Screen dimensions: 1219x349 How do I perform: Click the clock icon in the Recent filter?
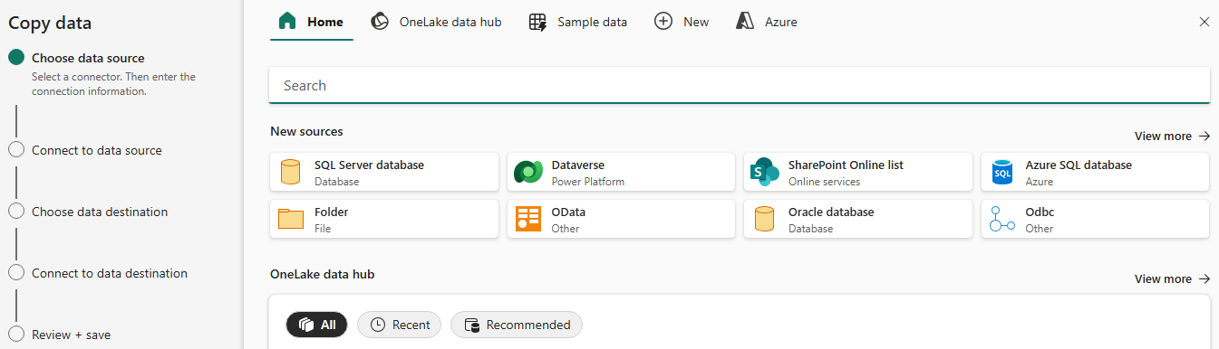coord(377,325)
